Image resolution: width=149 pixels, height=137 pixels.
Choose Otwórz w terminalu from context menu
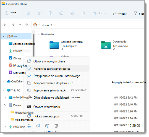(x=57, y=107)
